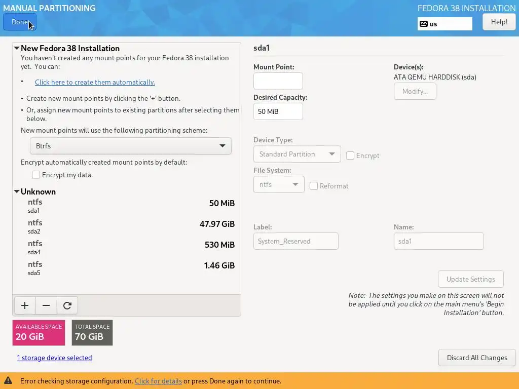Click the create them automatically link

[95, 82]
